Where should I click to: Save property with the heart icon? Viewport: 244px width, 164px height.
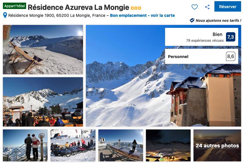(x=194, y=7)
